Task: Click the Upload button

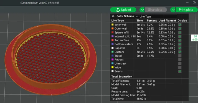Action: (123, 10)
